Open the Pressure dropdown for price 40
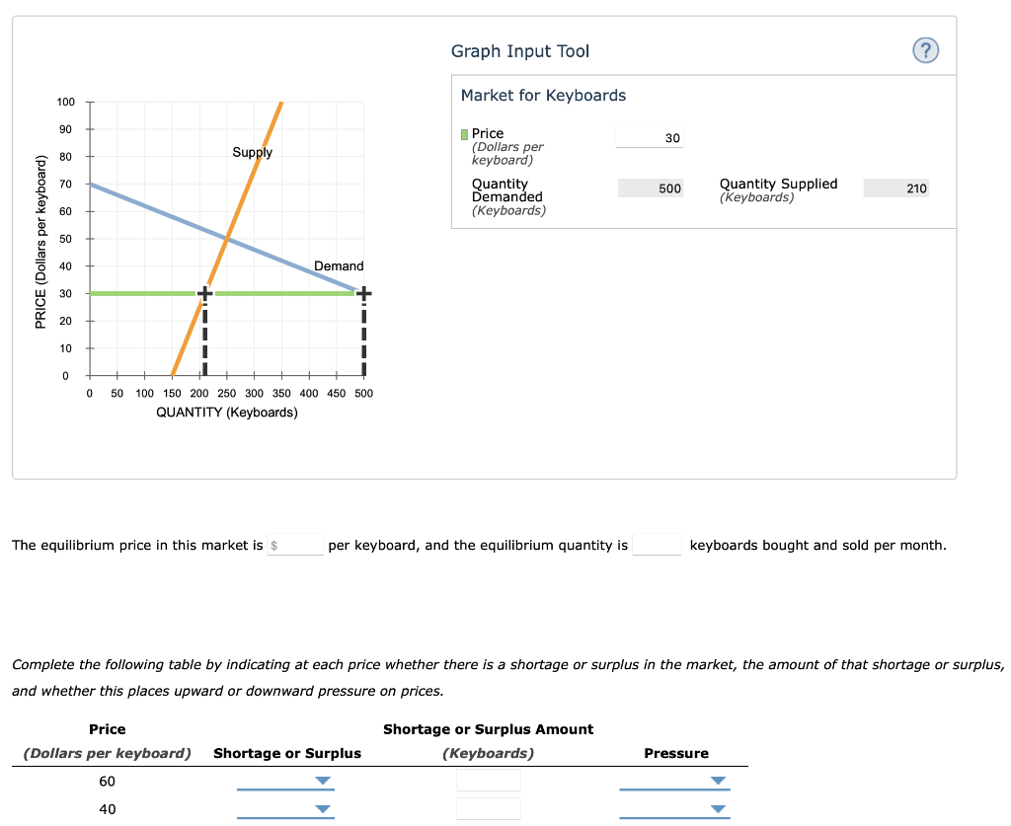 click(674, 809)
